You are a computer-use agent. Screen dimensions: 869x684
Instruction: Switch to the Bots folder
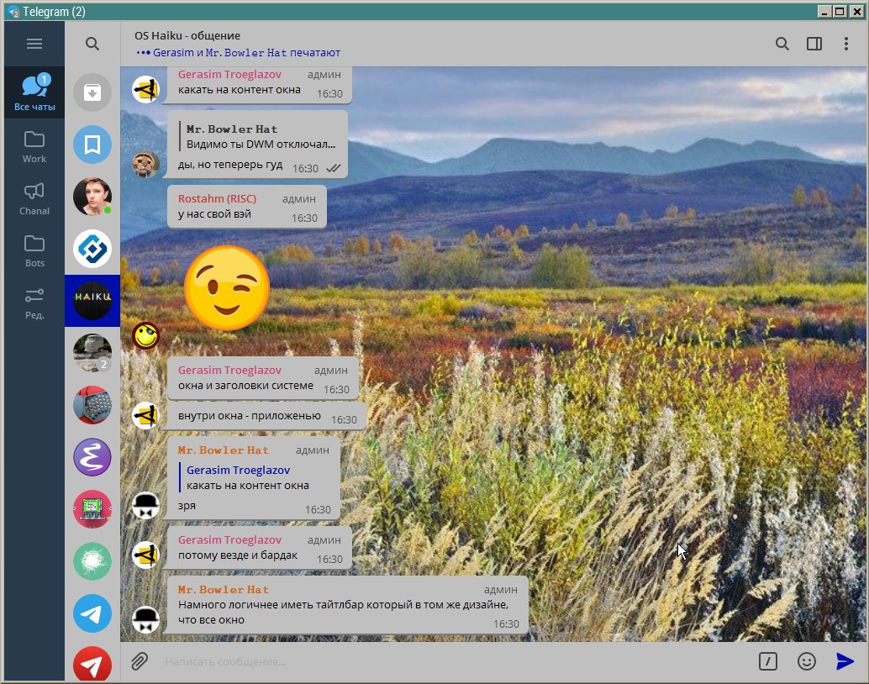click(34, 251)
